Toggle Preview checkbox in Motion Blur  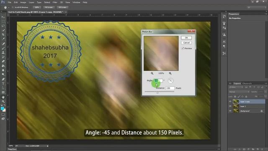(183, 48)
